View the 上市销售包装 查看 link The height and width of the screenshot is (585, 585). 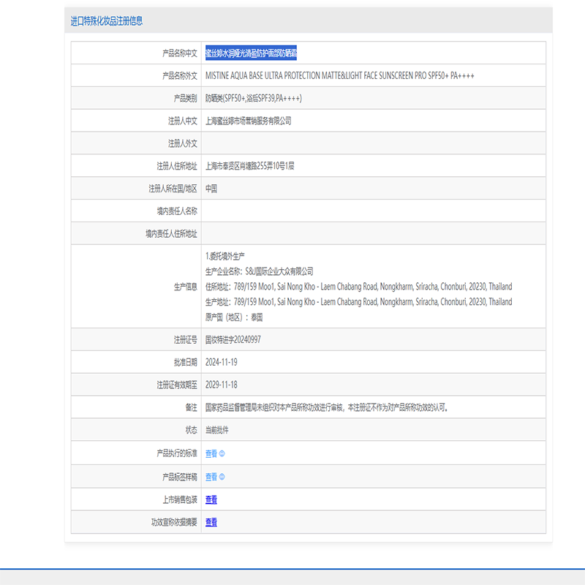211,499
